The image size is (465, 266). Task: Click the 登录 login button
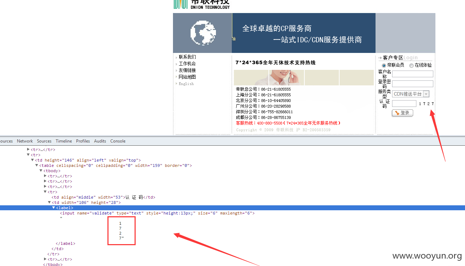(402, 113)
